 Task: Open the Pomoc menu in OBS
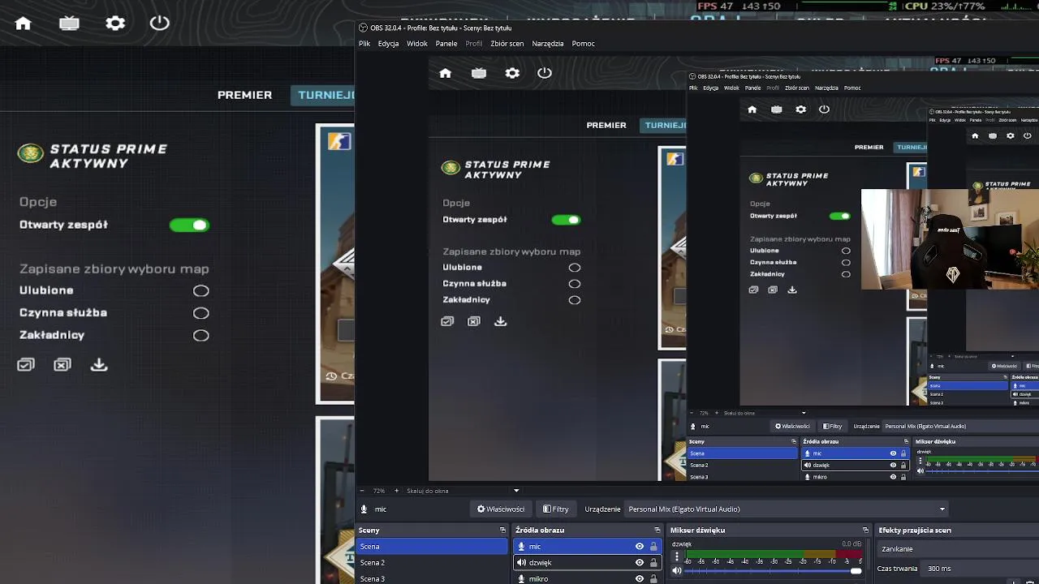click(x=584, y=44)
